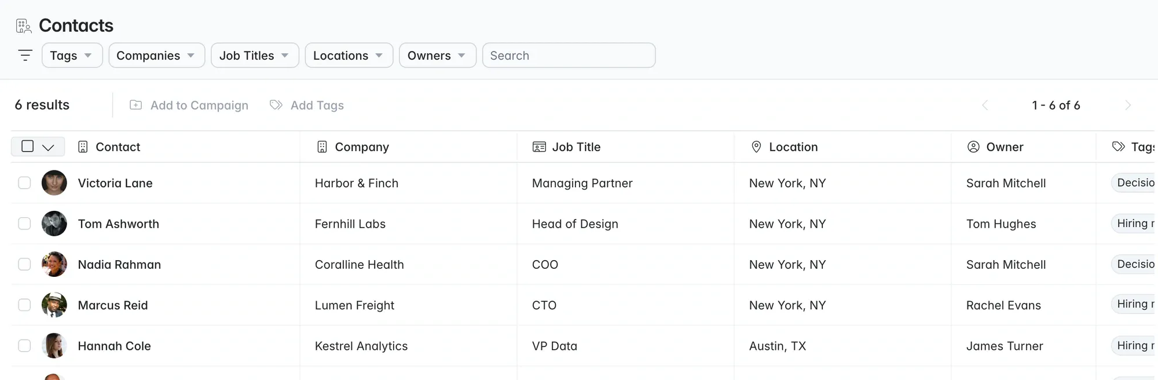Go to previous page arrow

[x=985, y=105]
